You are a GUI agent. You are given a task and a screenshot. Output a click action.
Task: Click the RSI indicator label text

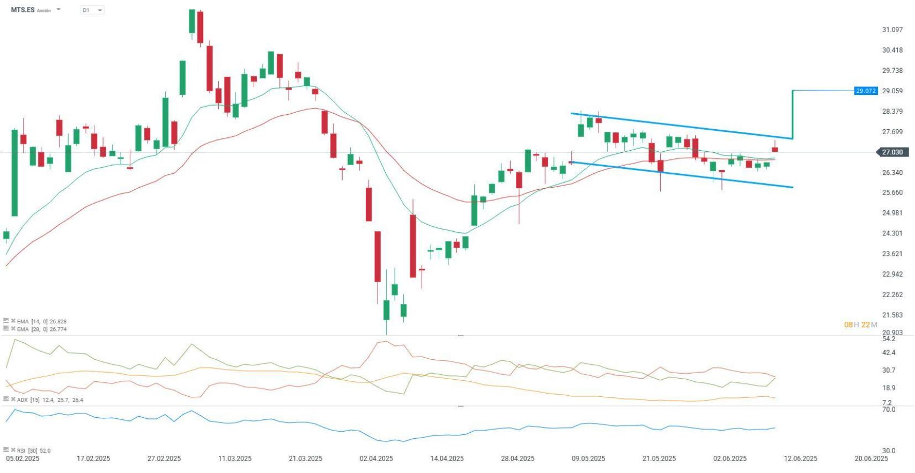tap(21, 450)
